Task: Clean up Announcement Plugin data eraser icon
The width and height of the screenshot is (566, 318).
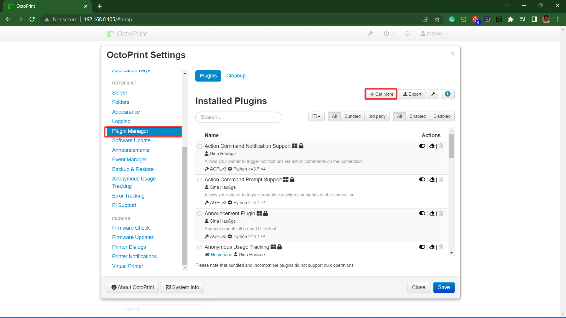Action: (432, 213)
